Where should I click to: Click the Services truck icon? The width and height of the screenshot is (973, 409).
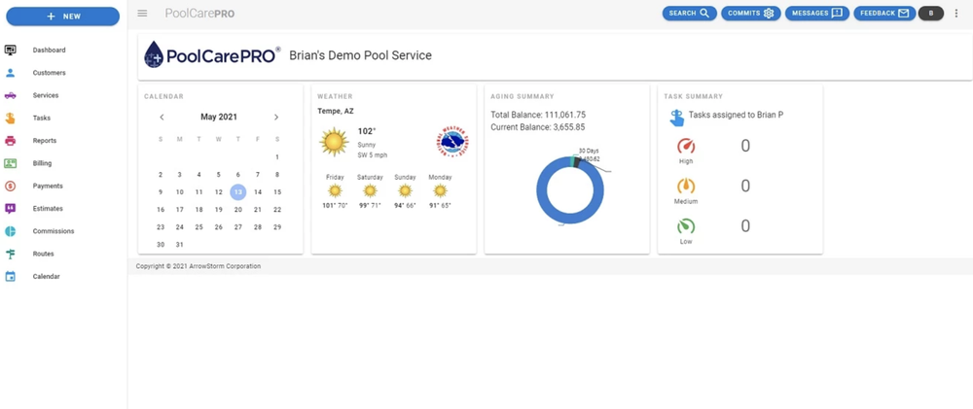point(10,95)
